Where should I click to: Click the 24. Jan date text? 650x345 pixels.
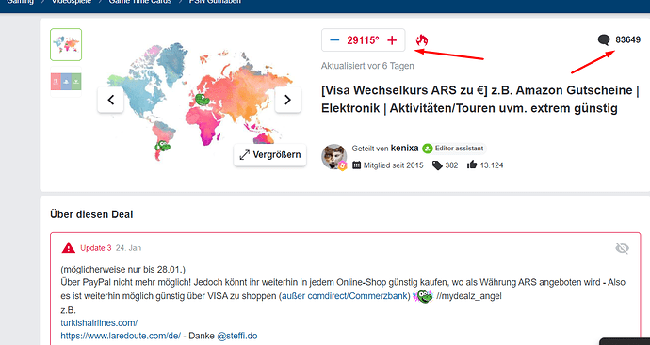[x=128, y=248]
